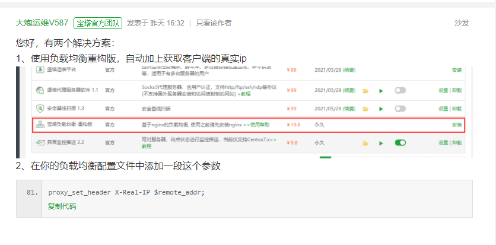This screenshot has width=496, height=245.
Task: Click line number 01. in the code block
Action: [33, 192]
